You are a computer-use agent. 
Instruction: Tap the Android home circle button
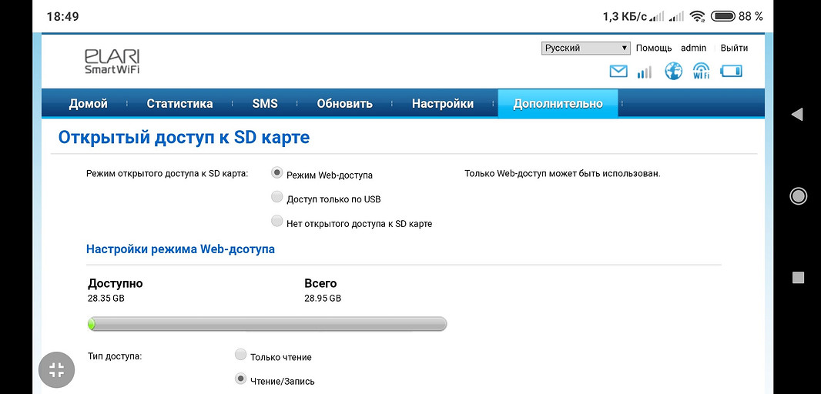coord(798,196)
